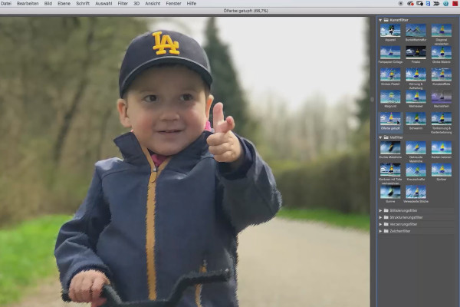Viewport: 460px width, 307px height.
Task: Choose the Grobes Pastell filter thumbnail
Action: [x=390, y=74]
